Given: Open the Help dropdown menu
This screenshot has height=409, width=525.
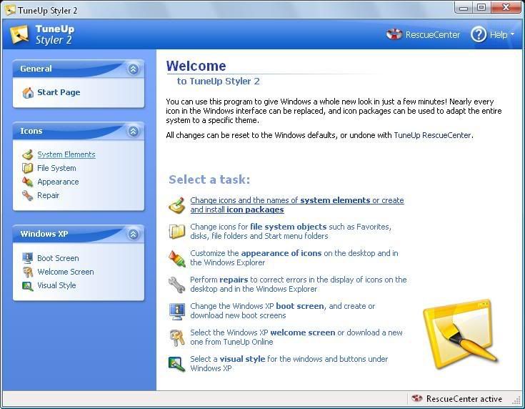Looking at the screenshot, I should pos(493,34).
